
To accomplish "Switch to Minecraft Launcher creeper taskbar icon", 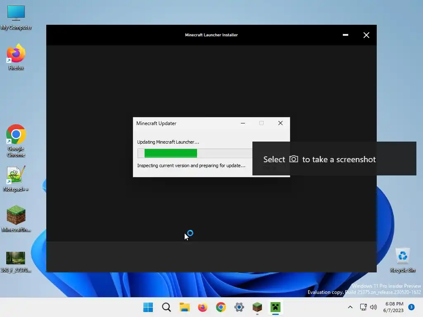I will 276,307.
